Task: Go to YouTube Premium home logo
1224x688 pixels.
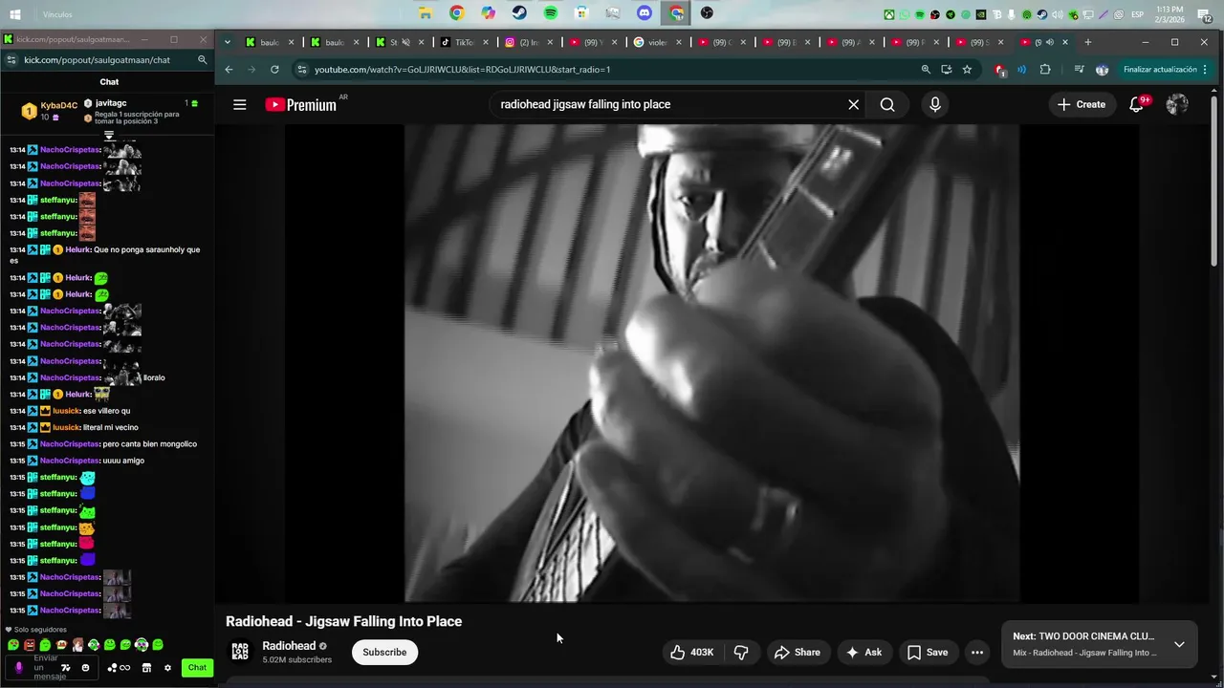Action: (302, 105)
